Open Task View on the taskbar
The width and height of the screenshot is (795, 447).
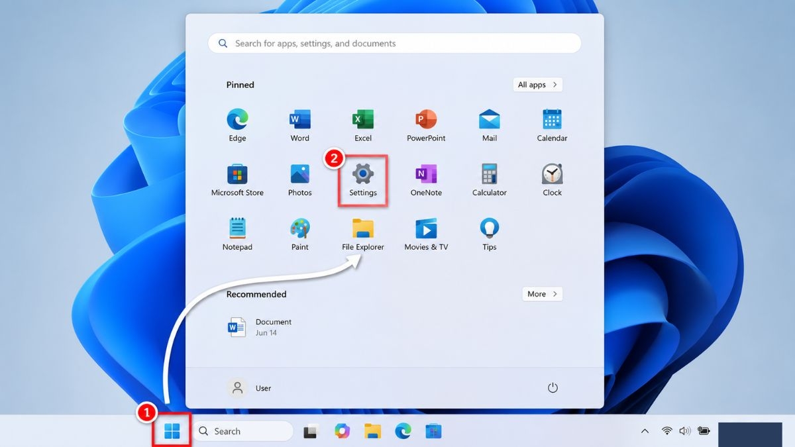[x=310, y=432]
